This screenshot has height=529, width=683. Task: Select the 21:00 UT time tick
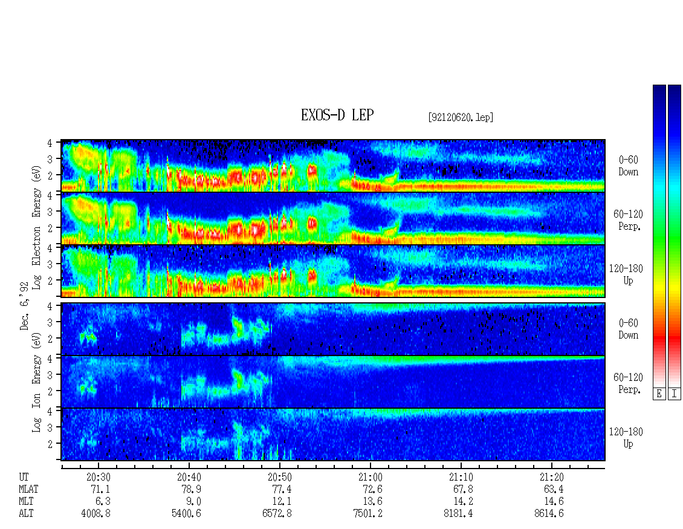point(371,477)
